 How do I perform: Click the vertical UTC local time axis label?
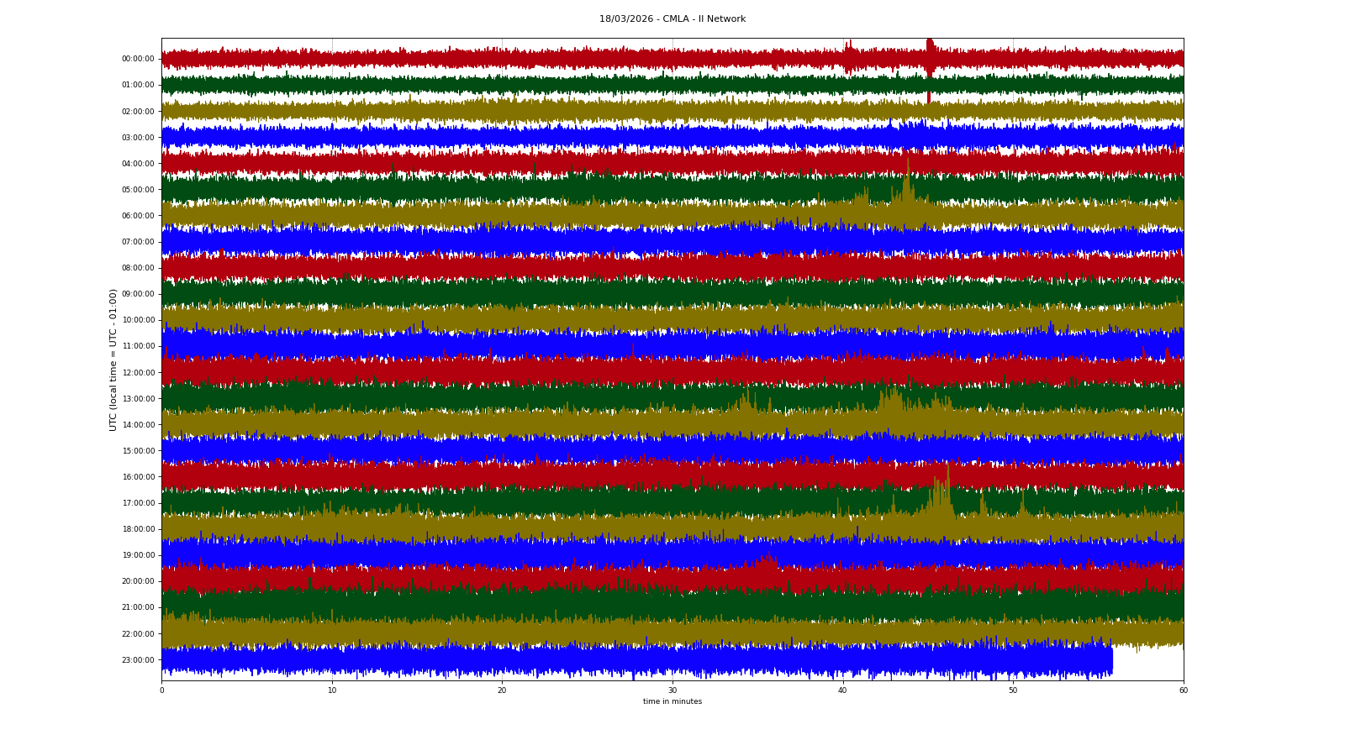113,360
